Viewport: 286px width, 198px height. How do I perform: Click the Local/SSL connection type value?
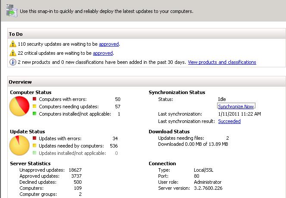click(x=204, y=170)
